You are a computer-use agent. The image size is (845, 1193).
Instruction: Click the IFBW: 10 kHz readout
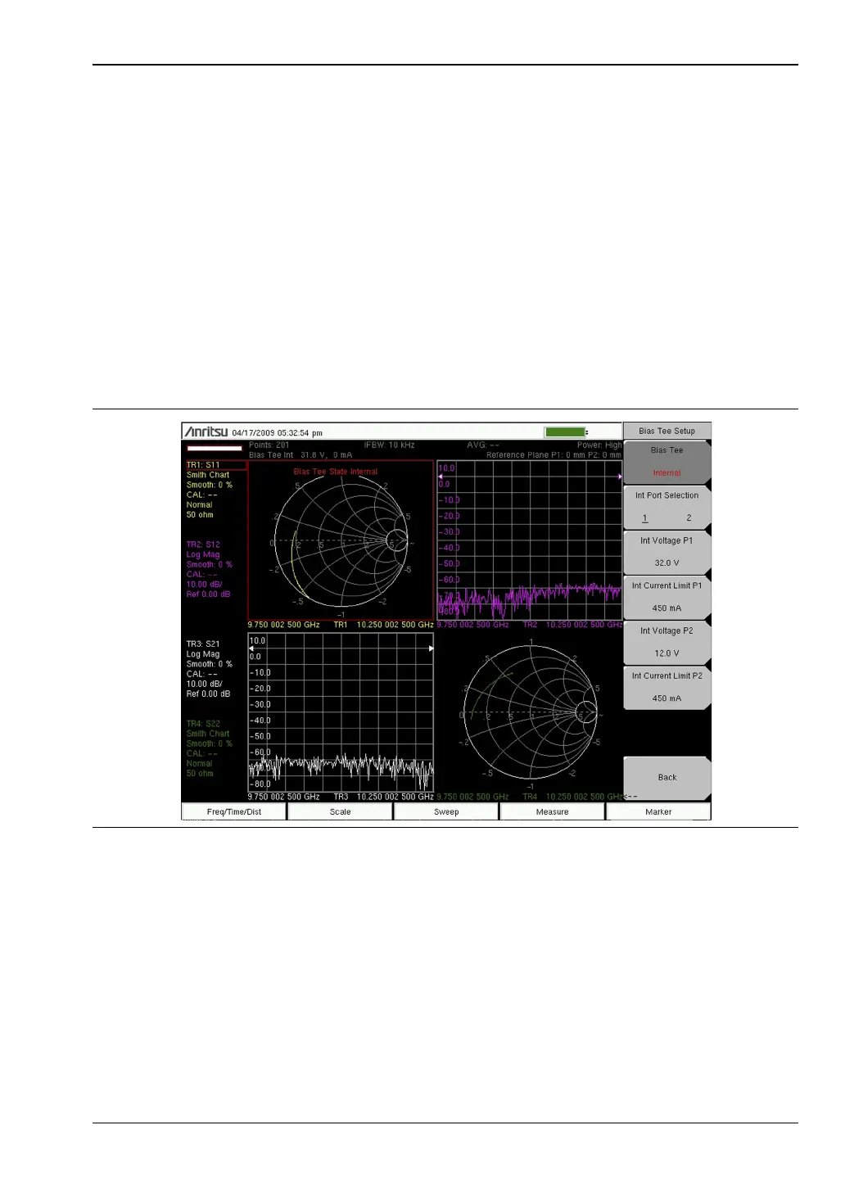pos(390,445)
